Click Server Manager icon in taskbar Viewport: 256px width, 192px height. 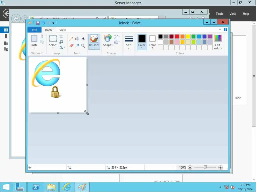point(19,187)
